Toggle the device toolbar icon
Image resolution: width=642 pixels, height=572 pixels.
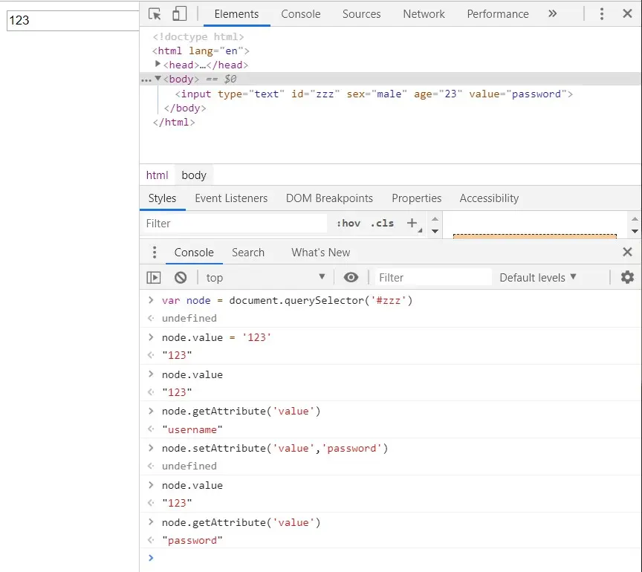tap(179, 14)
